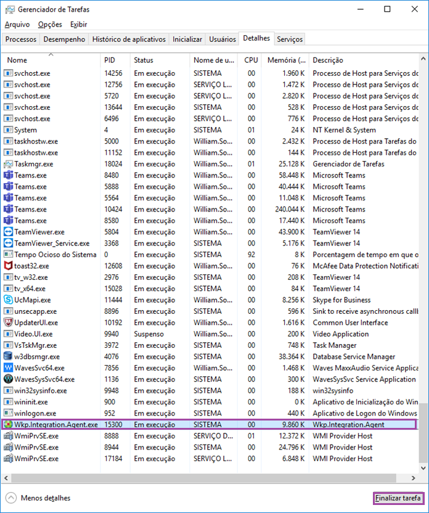Sort by the Memória column header
The image size is (429, 513).
(285, 60)
